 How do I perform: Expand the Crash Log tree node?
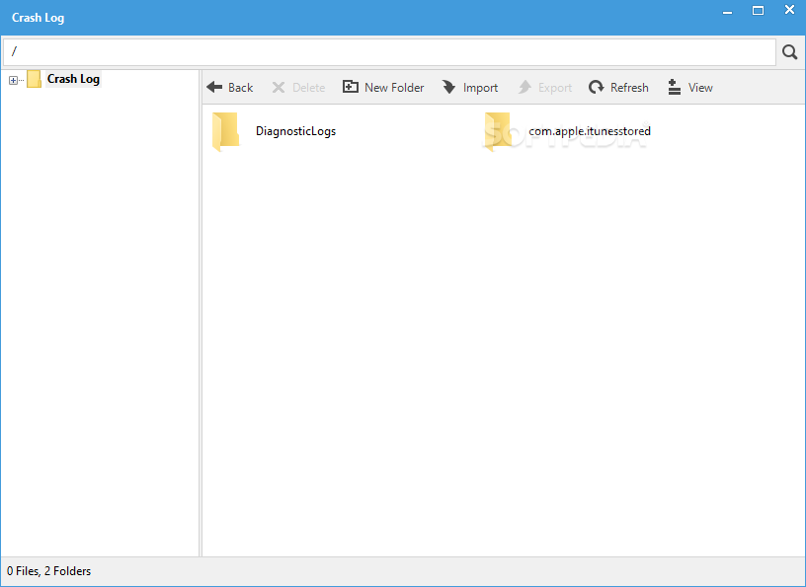pos(14,80)
